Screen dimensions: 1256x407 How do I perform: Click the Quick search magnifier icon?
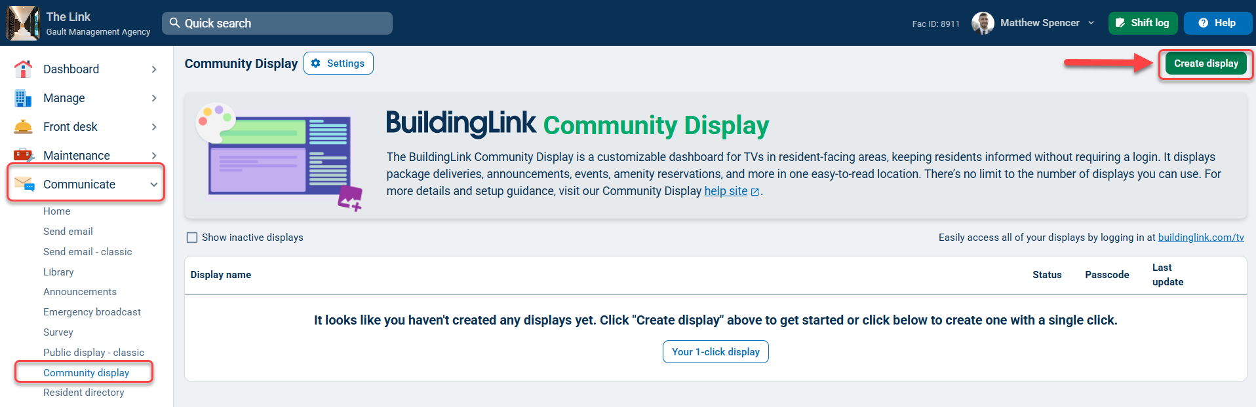(x=175, y=23)
